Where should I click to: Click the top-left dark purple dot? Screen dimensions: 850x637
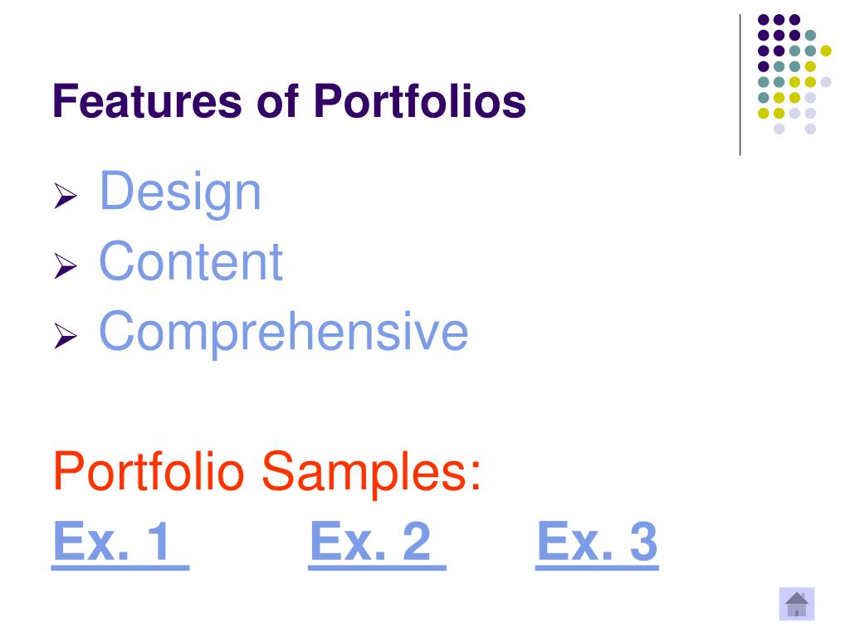[764, 20]
